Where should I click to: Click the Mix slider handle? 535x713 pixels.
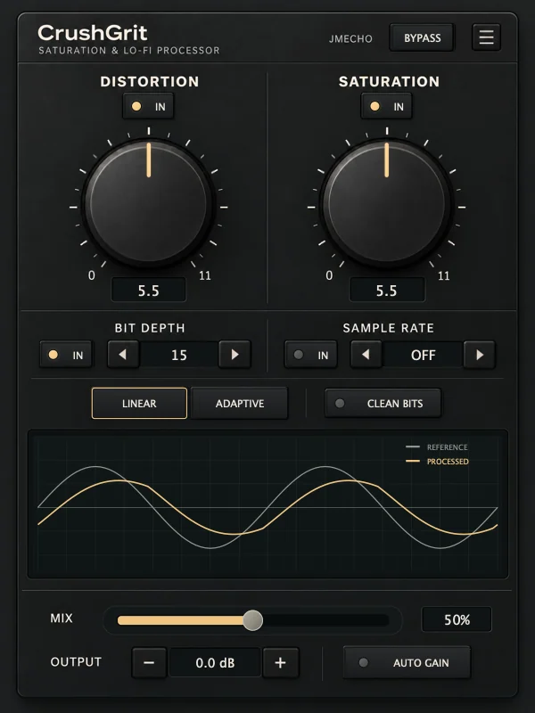pyautogui.click(x=252, y=620)
